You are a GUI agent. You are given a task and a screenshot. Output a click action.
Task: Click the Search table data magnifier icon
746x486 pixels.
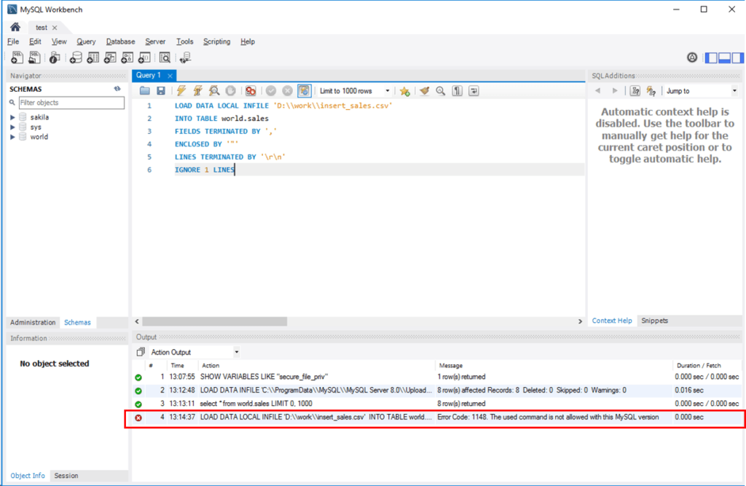coord(165,58)
